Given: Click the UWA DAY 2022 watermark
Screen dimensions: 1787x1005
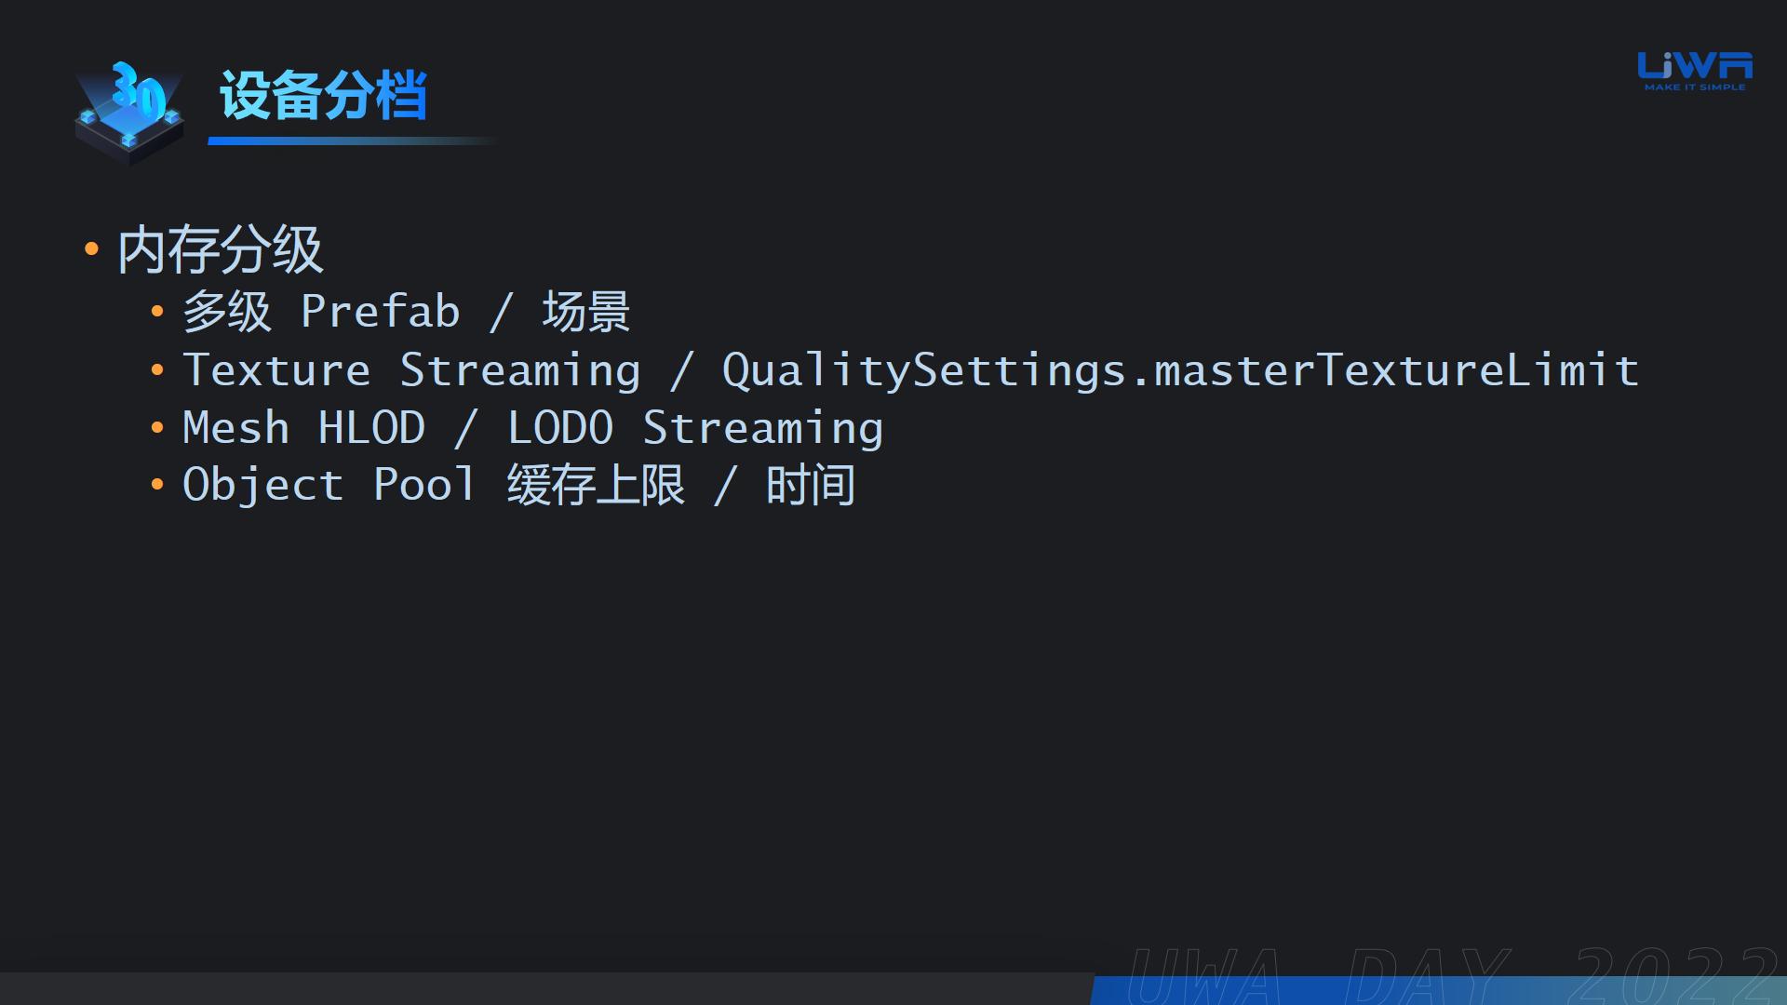Looking at the screenshot, I should click(x=1452, y=975).
